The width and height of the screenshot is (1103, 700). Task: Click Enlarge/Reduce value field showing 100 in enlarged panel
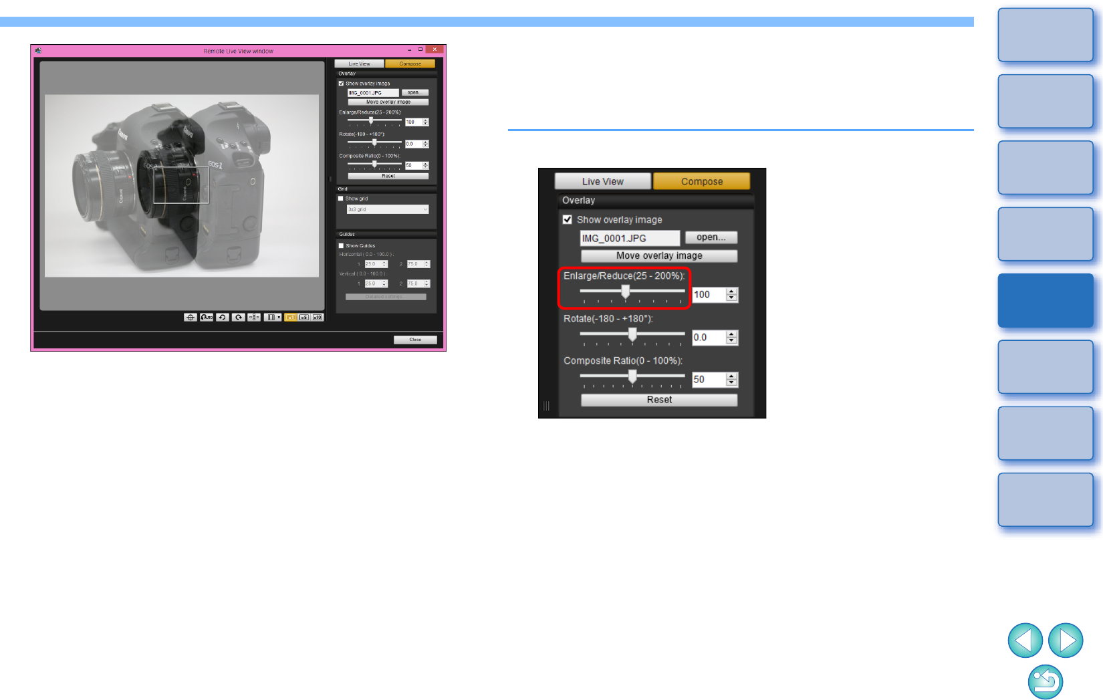(x=709, y=294)
